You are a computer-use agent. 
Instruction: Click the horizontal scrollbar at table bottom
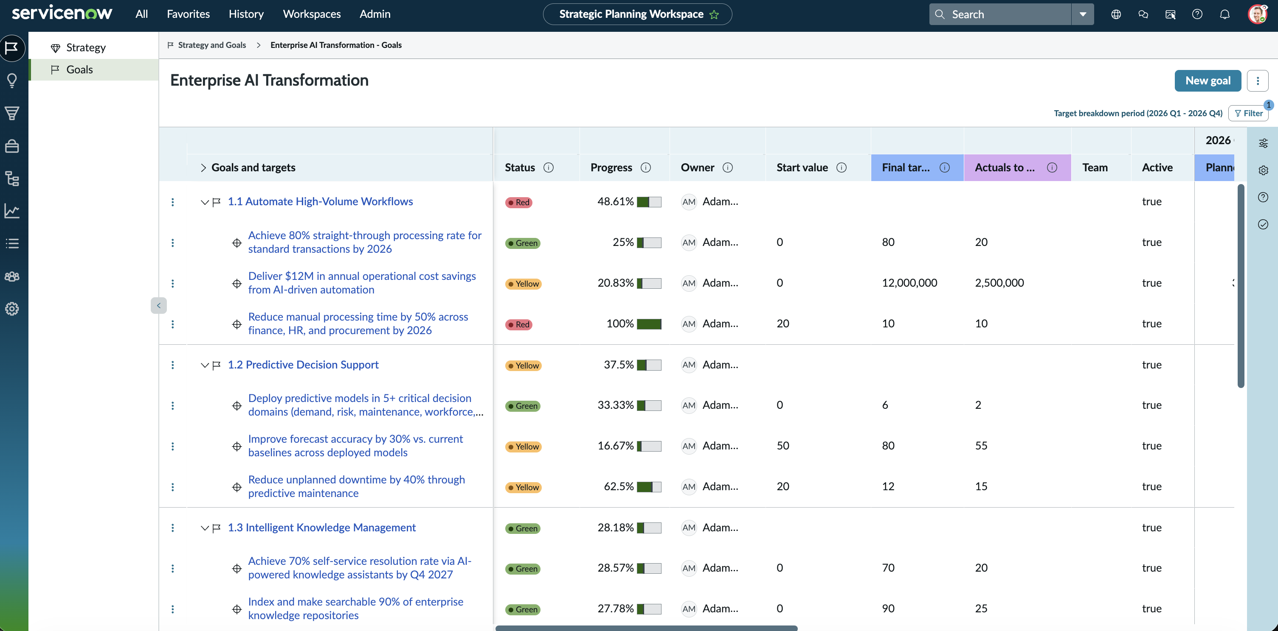[646, 628]
